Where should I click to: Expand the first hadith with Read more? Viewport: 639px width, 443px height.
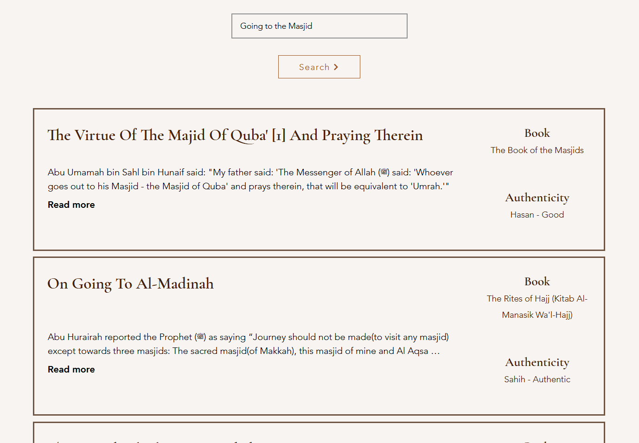pyautogui.click(x=71, y=205)
